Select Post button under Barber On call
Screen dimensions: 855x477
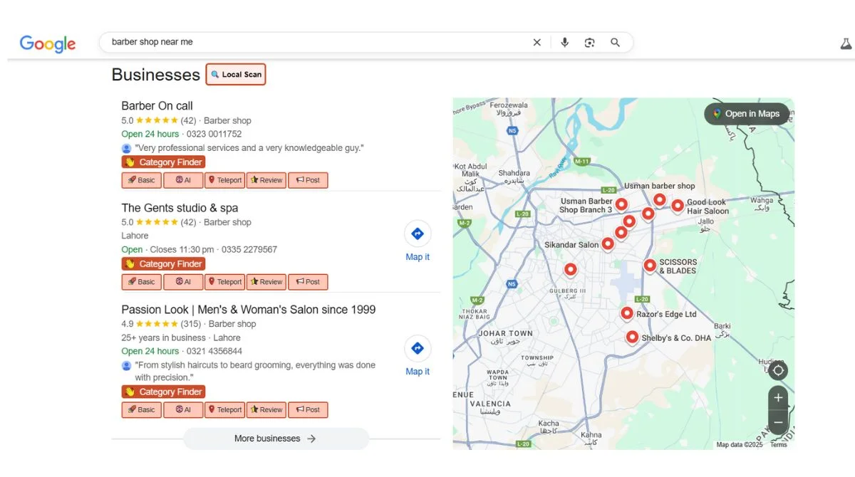(x=309, y=180)
